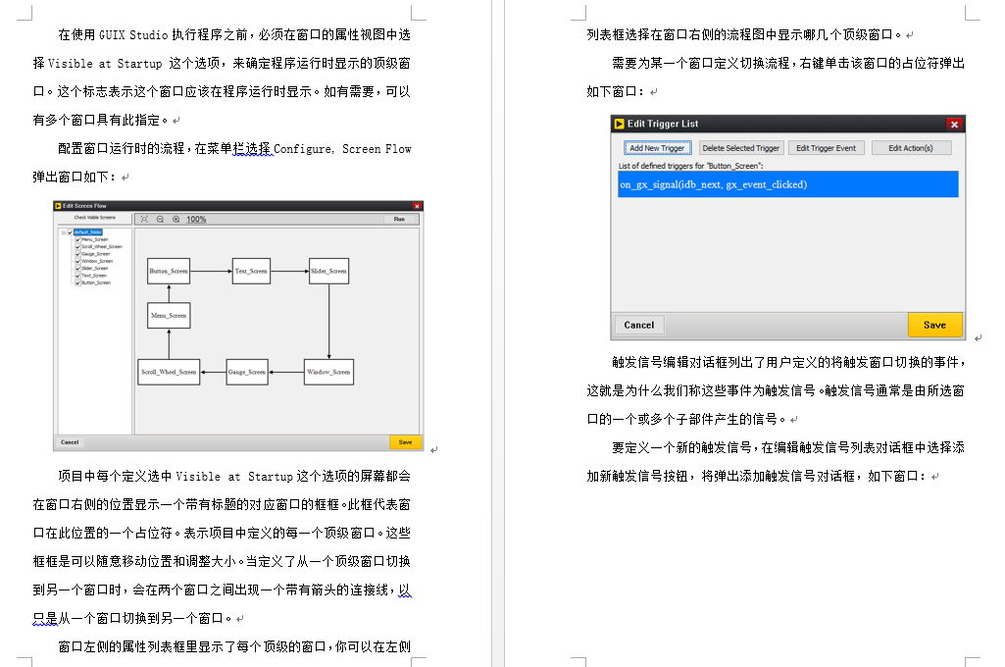1005x667 pixels.
Task: Click Delete Selected Trigger button
Action: [x=741, y=148]
